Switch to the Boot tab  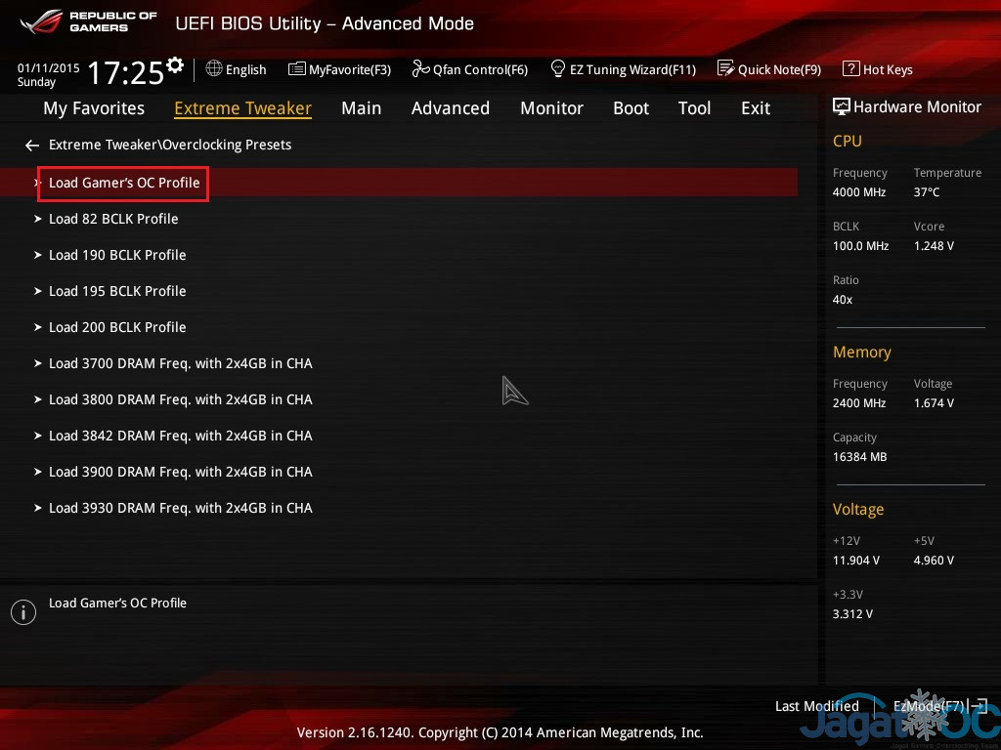click(x=631, y=108)
